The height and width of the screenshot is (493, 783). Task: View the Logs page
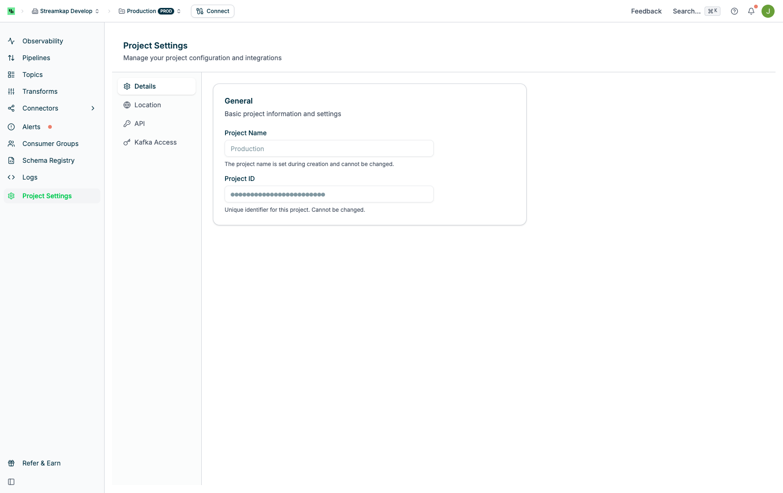click(x=29, y=177)
